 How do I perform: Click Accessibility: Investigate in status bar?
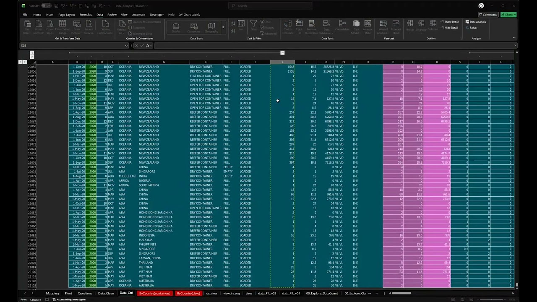point(69,299)
